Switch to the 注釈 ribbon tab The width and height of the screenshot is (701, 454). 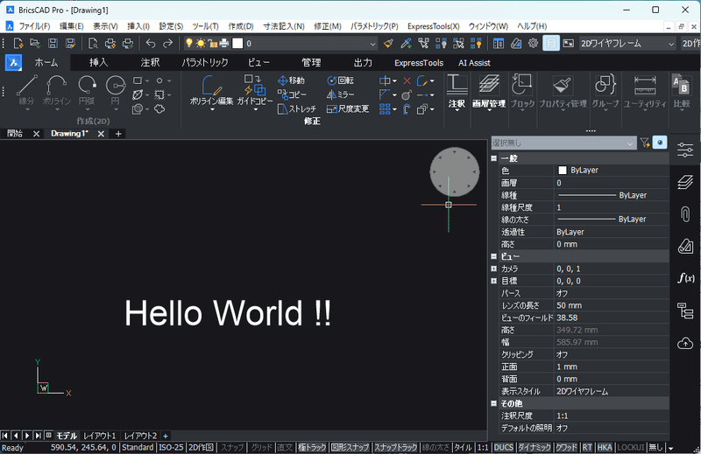pos(150,62)
